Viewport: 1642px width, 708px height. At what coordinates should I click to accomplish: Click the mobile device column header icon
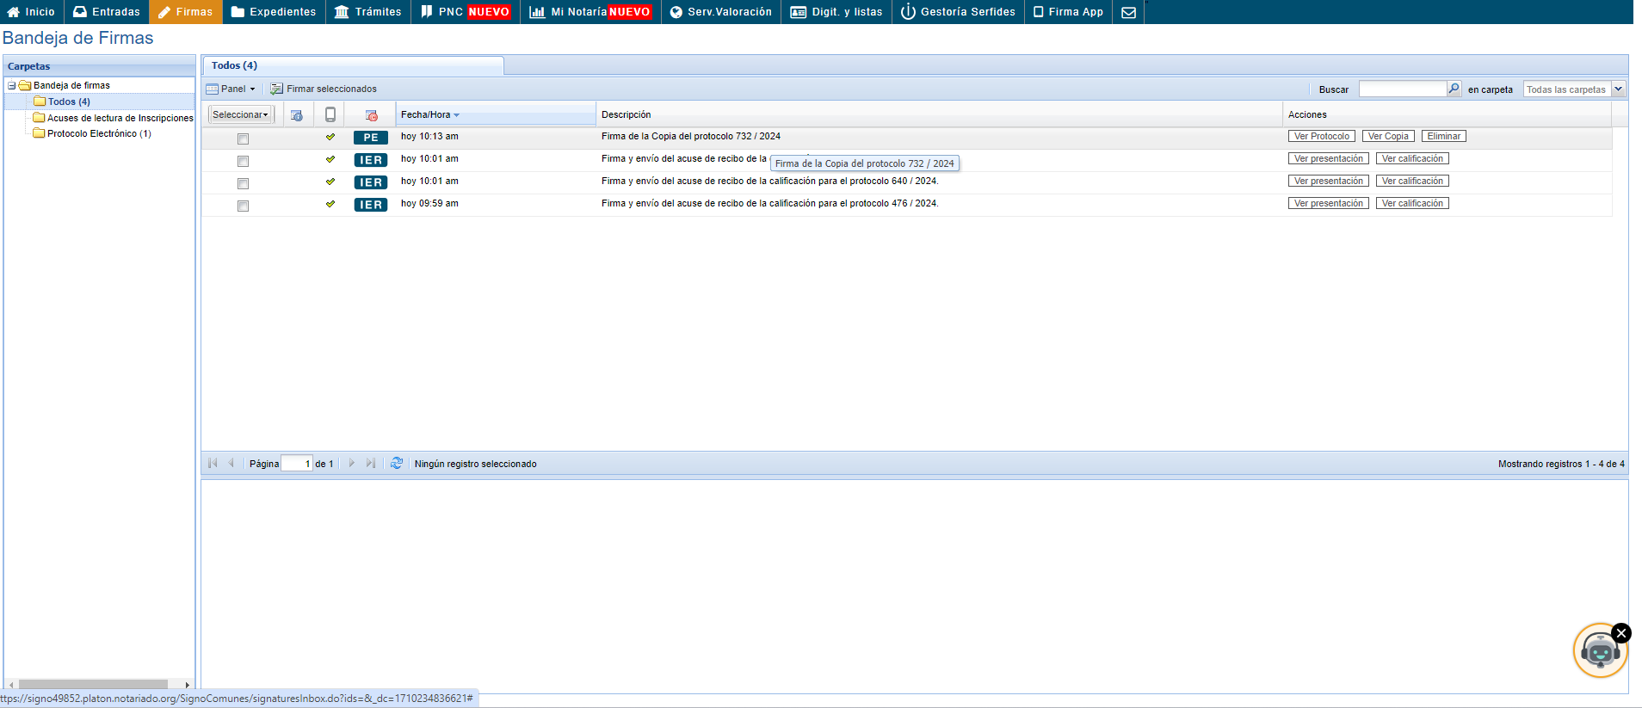click(x=330, y=114)
